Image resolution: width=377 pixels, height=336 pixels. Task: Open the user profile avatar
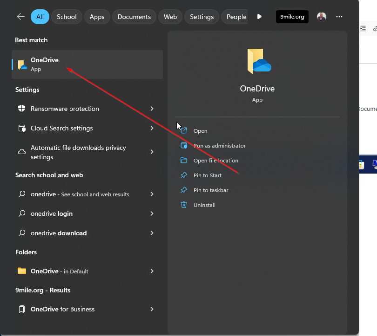coord(322,17)
